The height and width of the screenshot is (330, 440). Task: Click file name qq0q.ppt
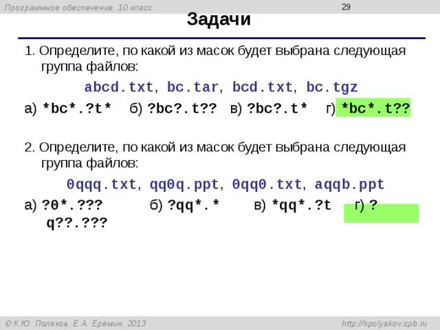tap(184, 185)
